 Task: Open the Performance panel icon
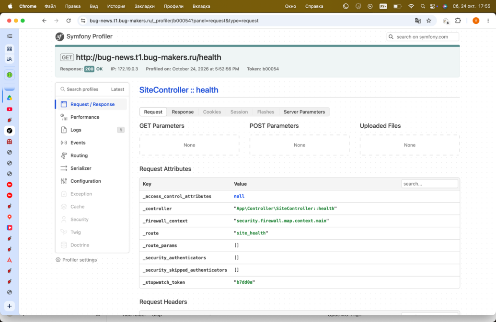64,117
